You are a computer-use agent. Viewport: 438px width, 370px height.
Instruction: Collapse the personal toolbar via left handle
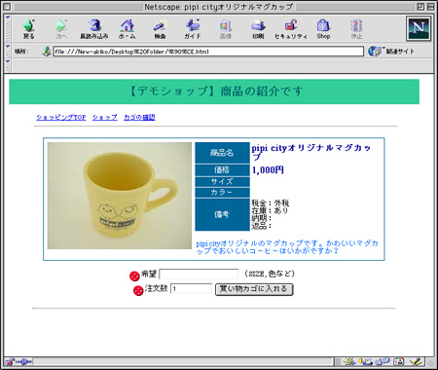pos(8,66)
